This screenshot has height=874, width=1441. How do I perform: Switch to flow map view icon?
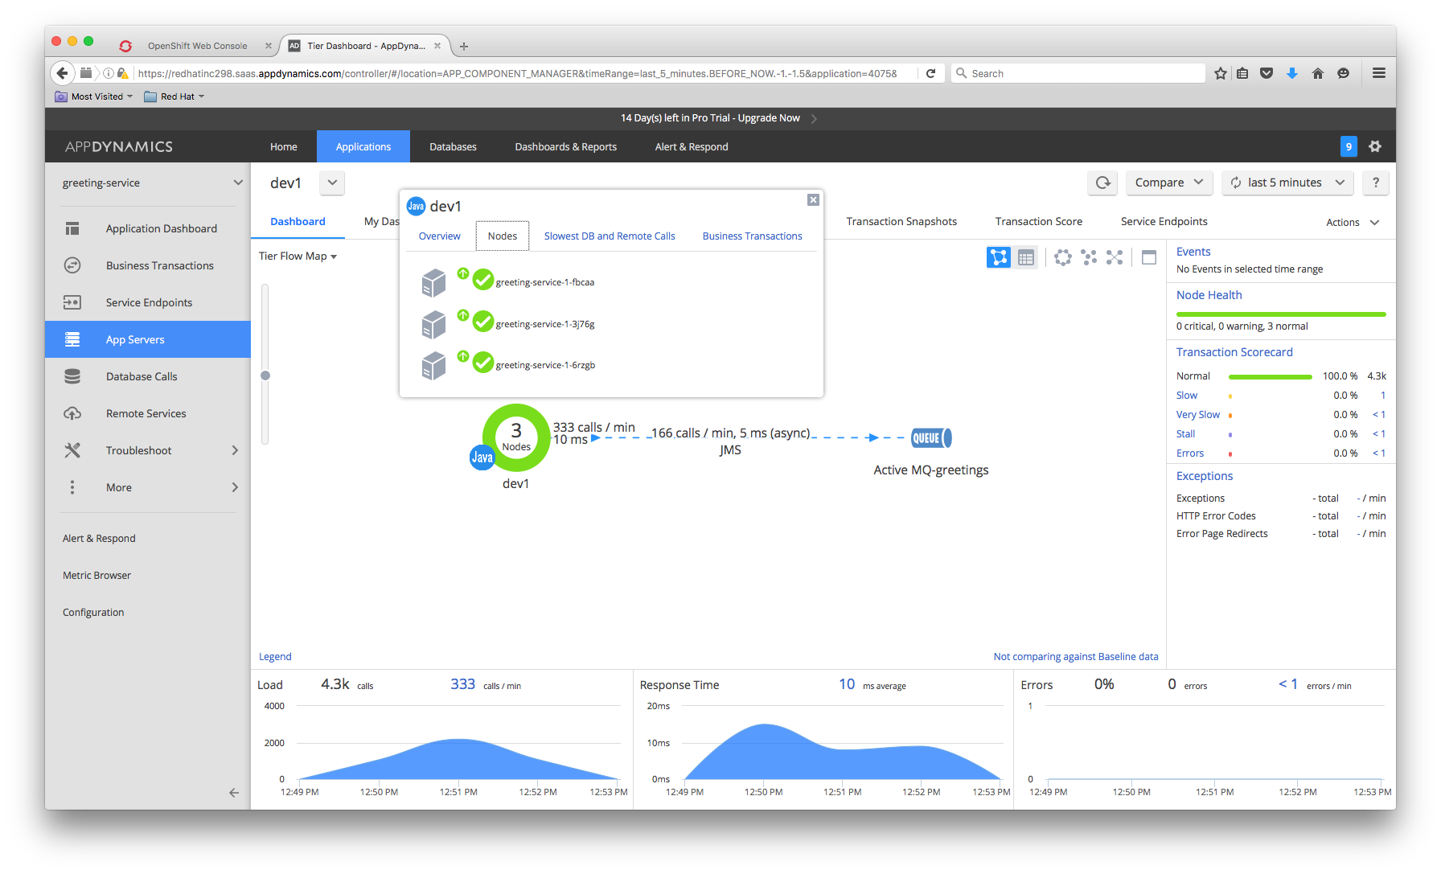999,257
